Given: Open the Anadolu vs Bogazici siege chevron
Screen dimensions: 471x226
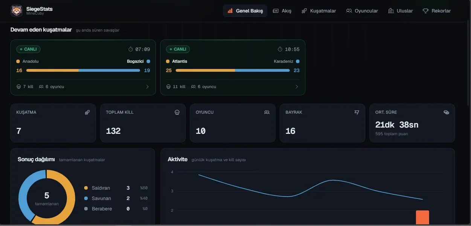Looking at the screenshot, I should click(147, 87).
